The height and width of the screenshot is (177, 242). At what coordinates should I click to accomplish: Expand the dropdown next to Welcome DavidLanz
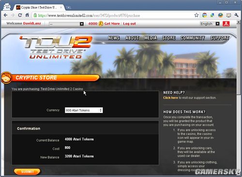66,24
